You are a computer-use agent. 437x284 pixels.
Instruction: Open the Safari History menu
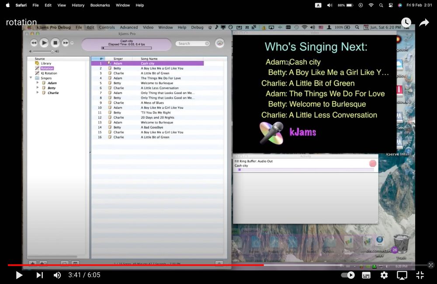[78, 5]
